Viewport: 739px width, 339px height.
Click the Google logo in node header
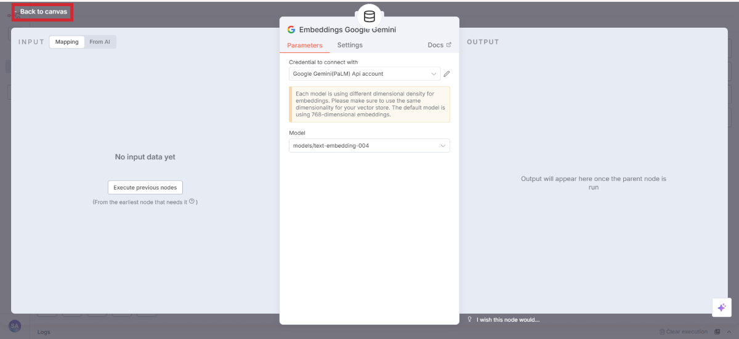click(291, 30)
